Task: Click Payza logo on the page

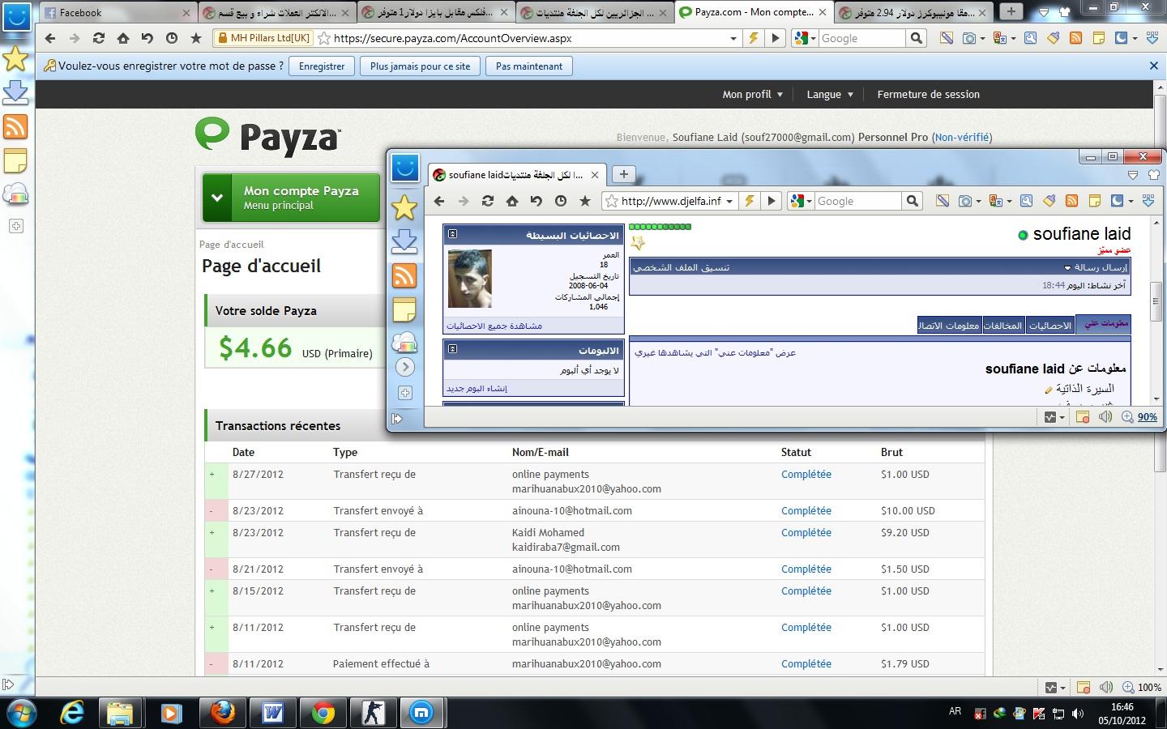Action: tap(268, 135)
